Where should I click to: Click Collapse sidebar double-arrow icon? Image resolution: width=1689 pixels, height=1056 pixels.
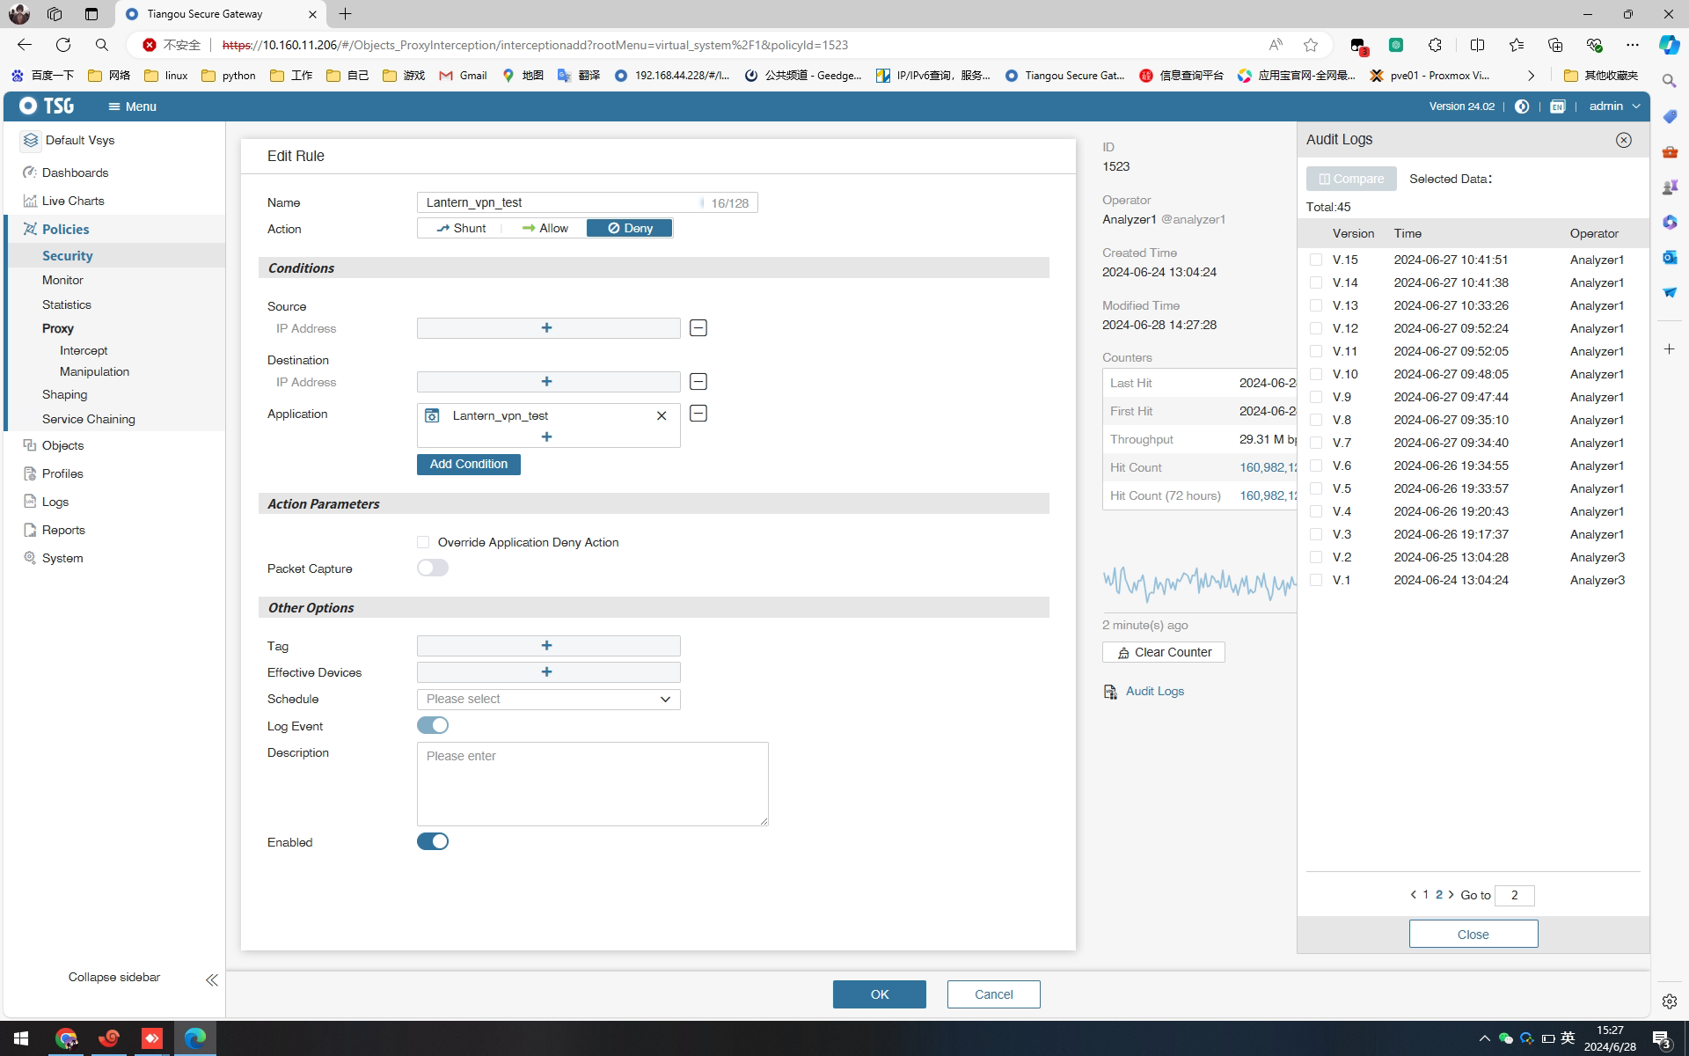(211, 979)
